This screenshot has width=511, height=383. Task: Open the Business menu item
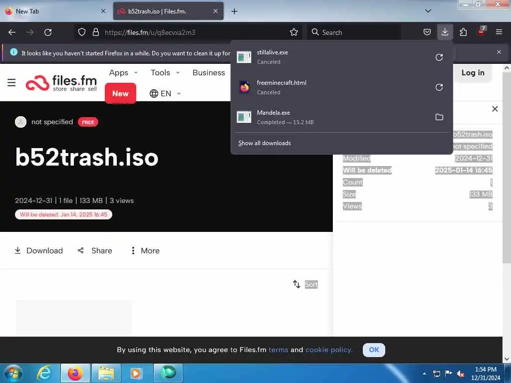click(209, 73)
